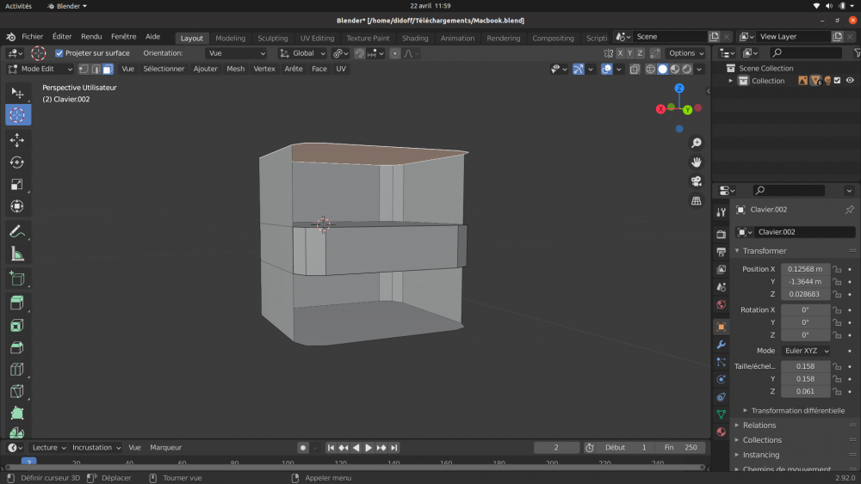Image resolution: width=861 pixels, height=484 pixels.
Task: Select the Move tool in the toolbar
Action: point(17,140)
